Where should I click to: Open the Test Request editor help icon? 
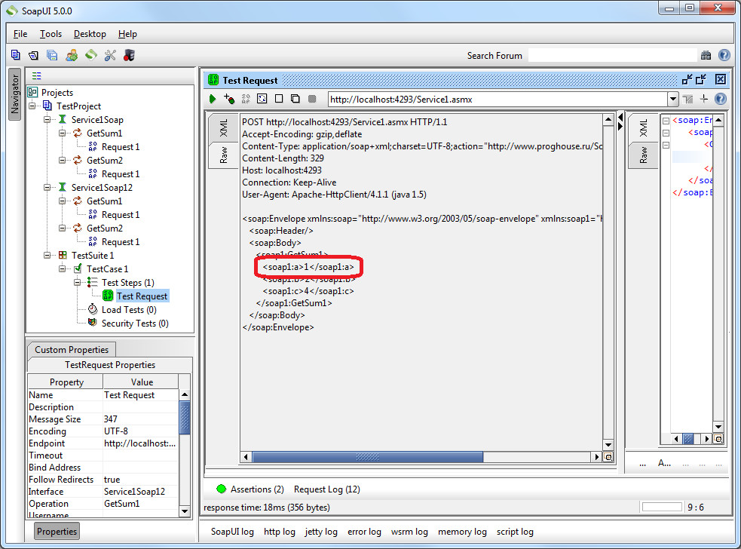pyautogui.click(x=720, y=99)
